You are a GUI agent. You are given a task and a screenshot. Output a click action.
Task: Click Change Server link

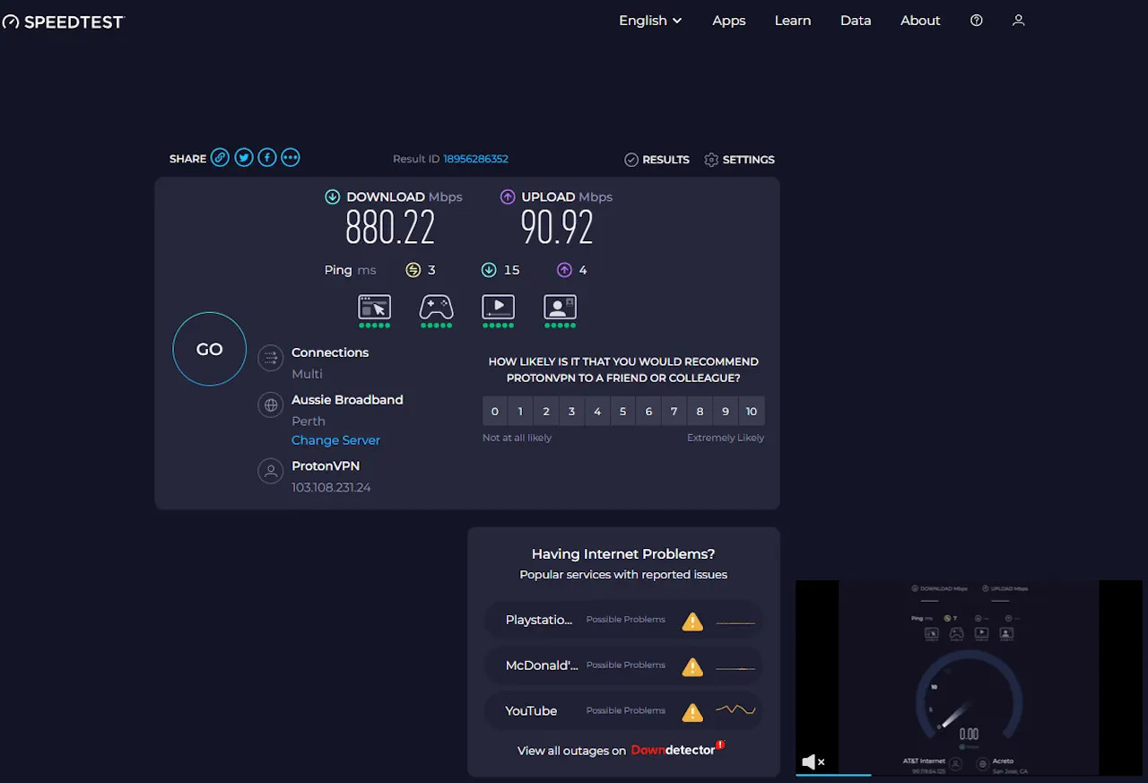pyautogui.click(x=335, y=440)
